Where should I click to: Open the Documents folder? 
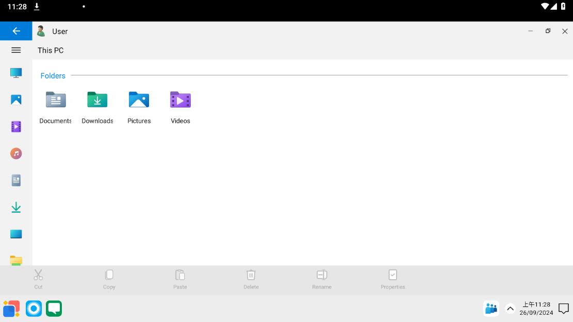[x=56, y=108]
